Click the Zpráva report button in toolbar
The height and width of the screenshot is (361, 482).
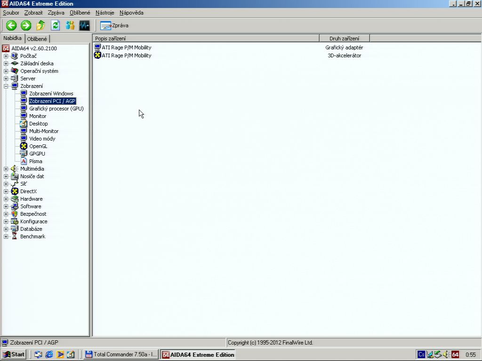(114, 25)
